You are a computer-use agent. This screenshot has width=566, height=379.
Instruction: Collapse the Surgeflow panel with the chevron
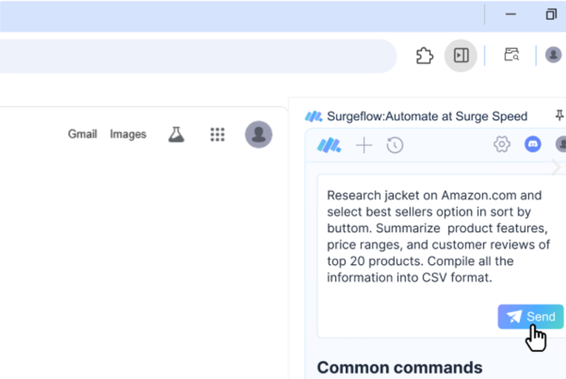(556, 167)
